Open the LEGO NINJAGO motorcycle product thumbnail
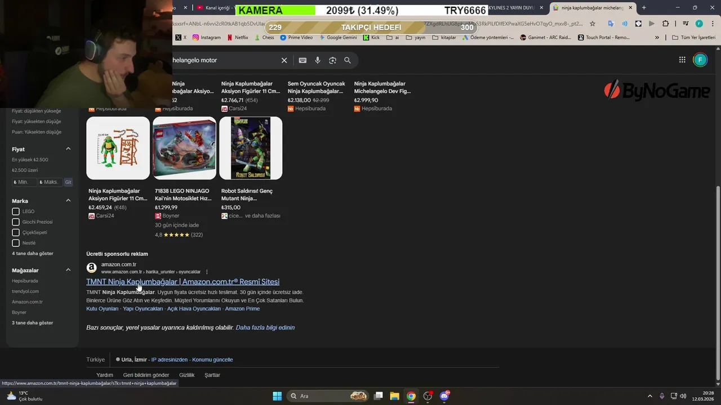This screenshot has width=721, height=405. pyautogui.click(x=184, y=148)
